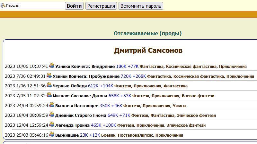Click date 2023 1/06 12:51:36

click(x=25, y=86)
